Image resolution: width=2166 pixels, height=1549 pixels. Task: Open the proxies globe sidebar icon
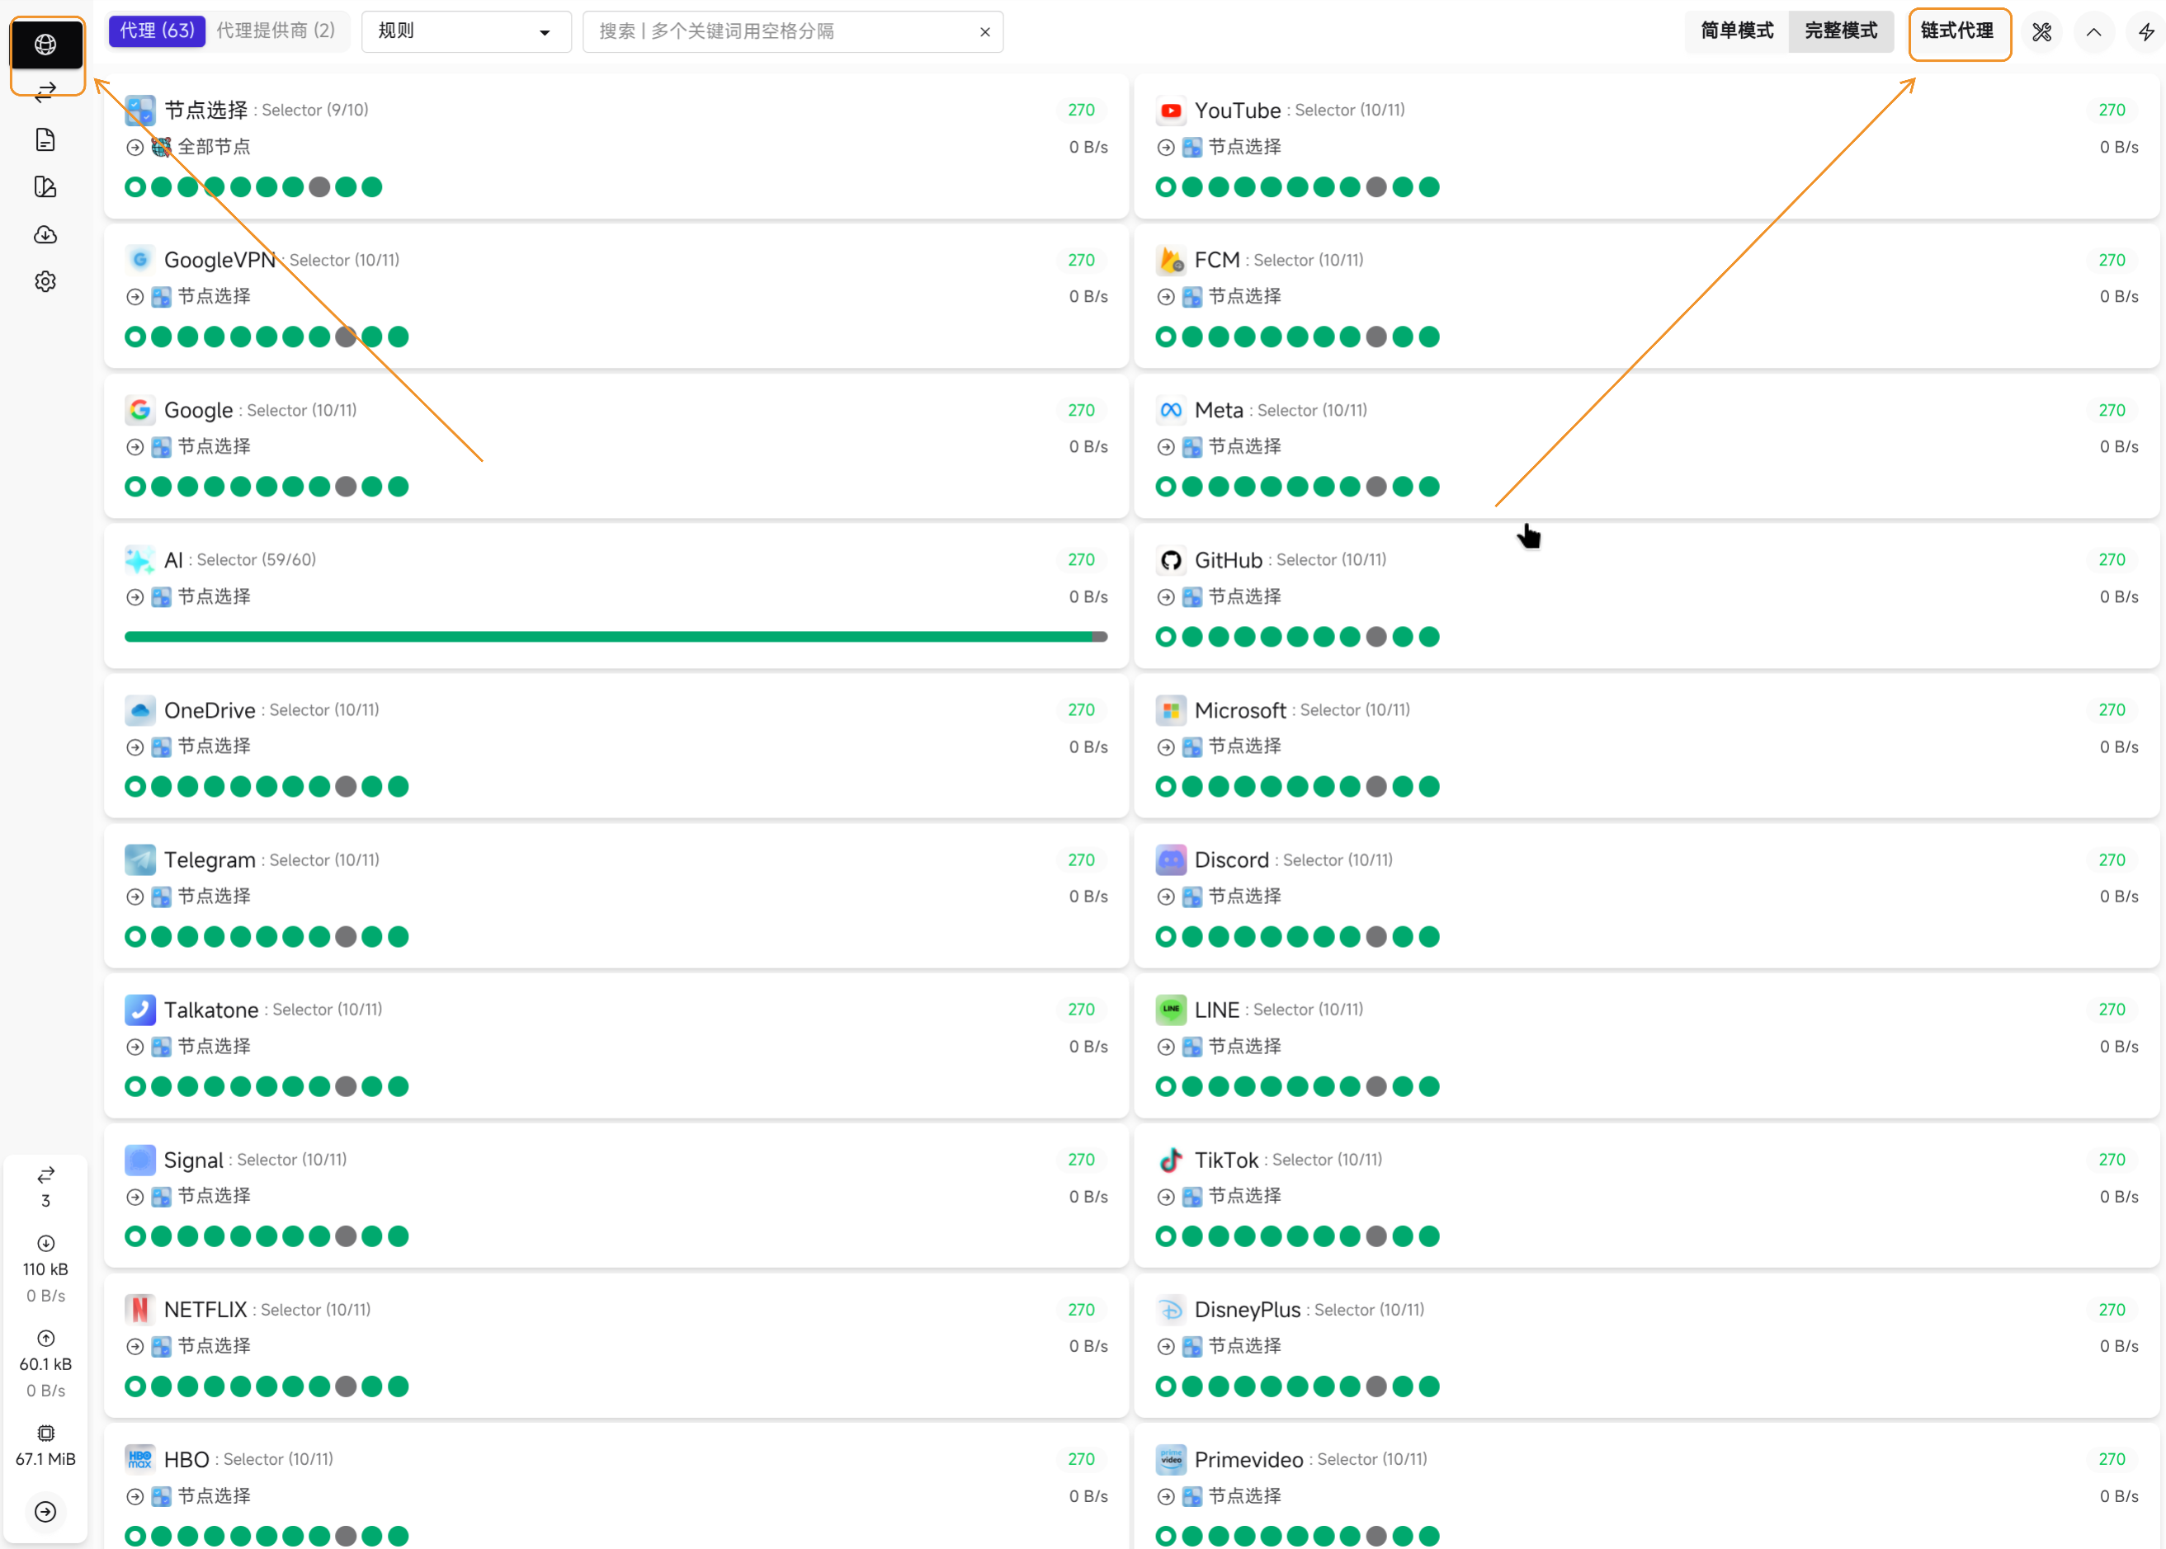tap(46, 45)
